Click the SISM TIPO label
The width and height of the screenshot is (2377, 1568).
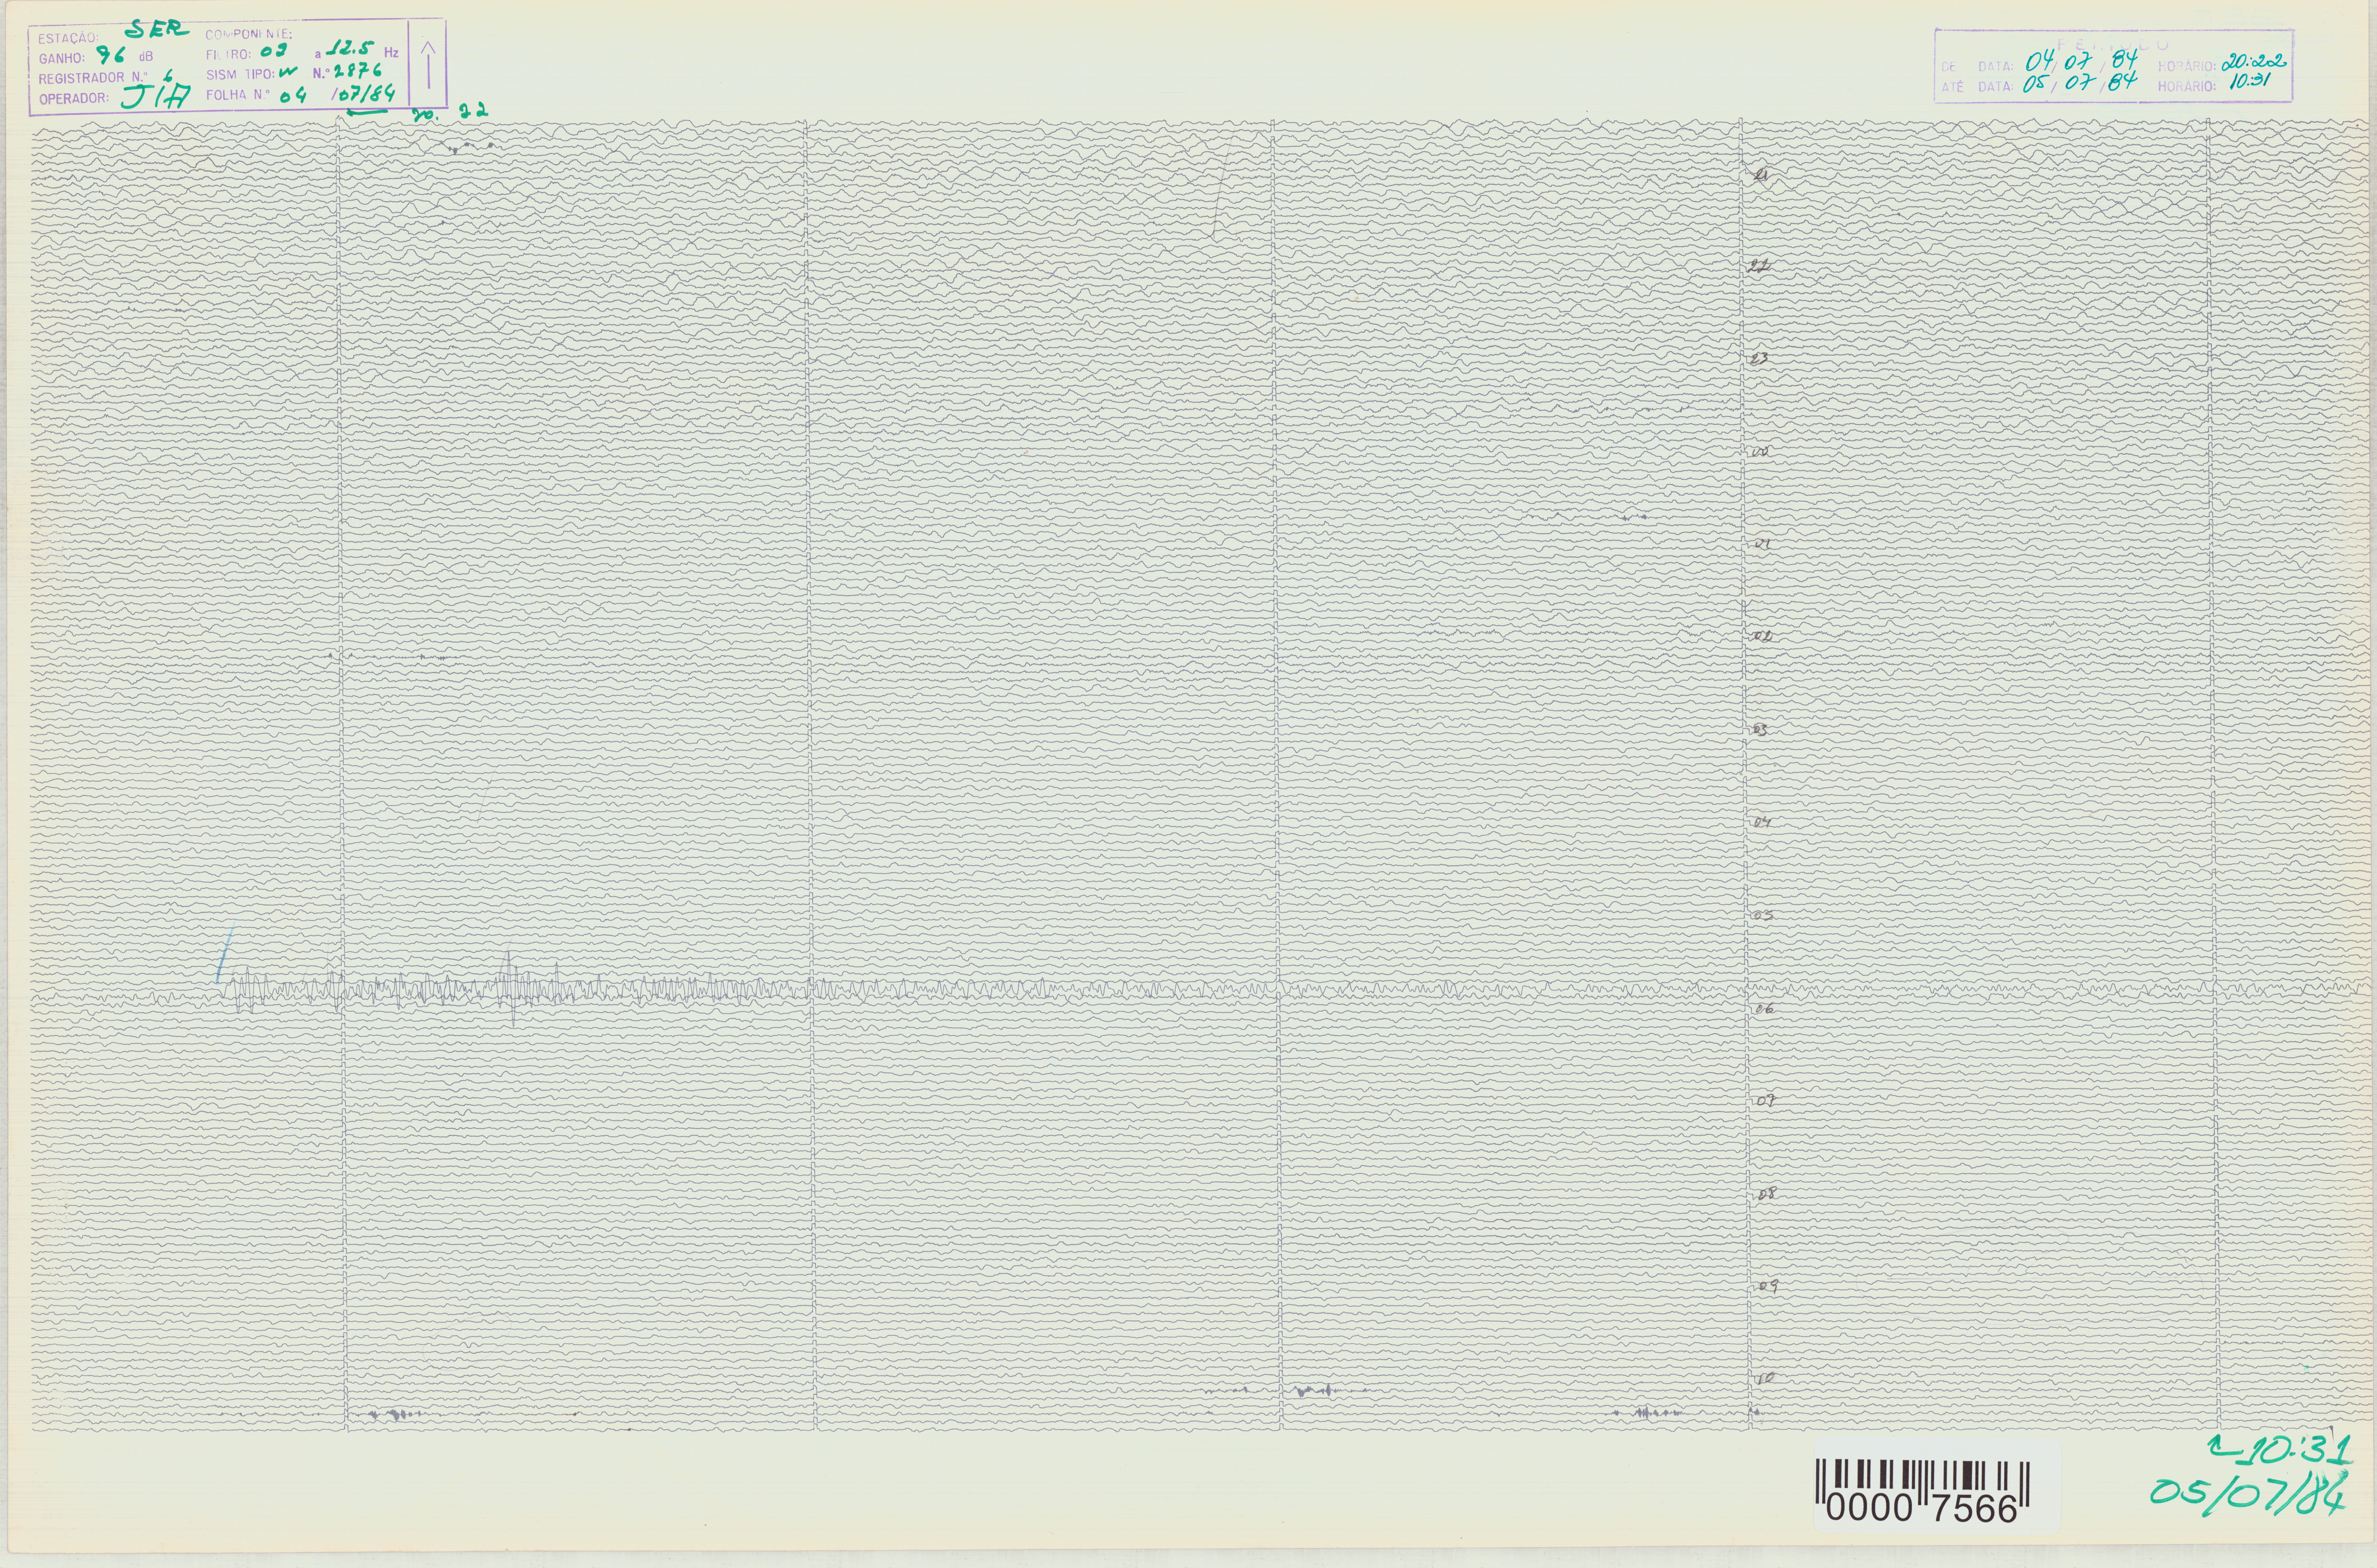[240, 75]
